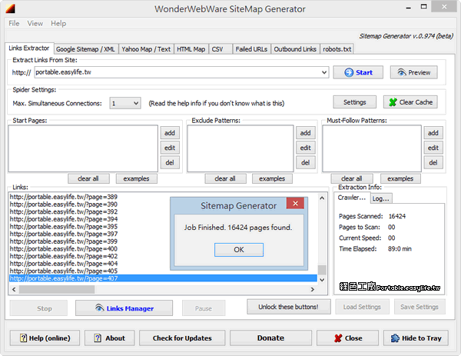Click the eye icon on Links Manager
The image size is (461, 356).
[x=100, y=308]
